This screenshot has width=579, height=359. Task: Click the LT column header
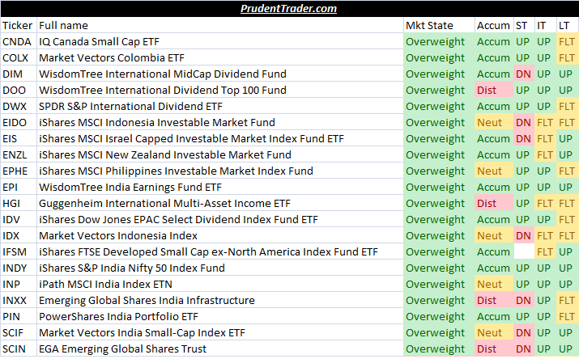(x=567, y=25)
